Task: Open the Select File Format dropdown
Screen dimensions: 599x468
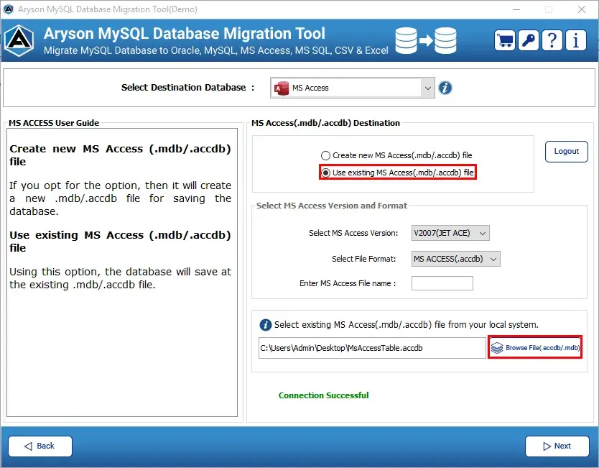Action: pos(456,259)
